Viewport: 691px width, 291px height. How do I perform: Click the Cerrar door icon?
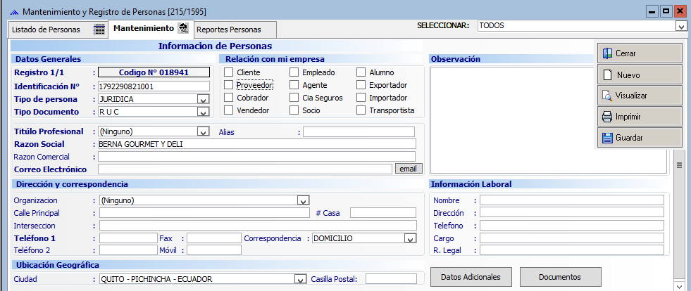[606, 53]
